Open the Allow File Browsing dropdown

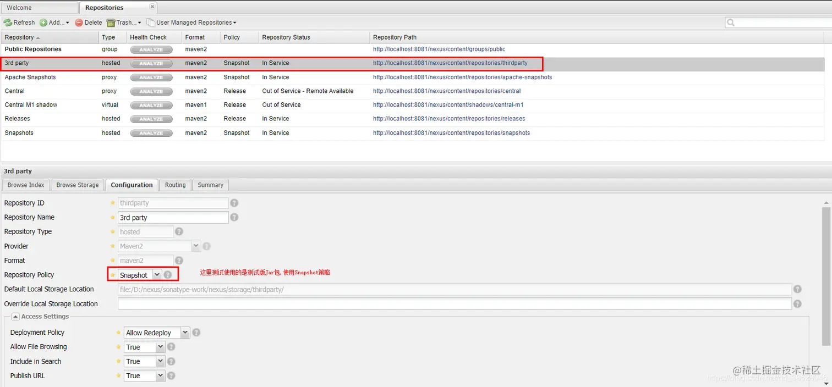point(160,347)
